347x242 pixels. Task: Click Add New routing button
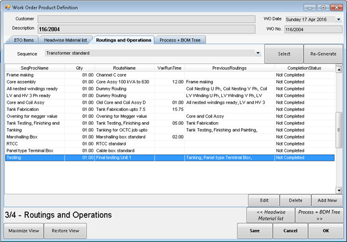327,200
